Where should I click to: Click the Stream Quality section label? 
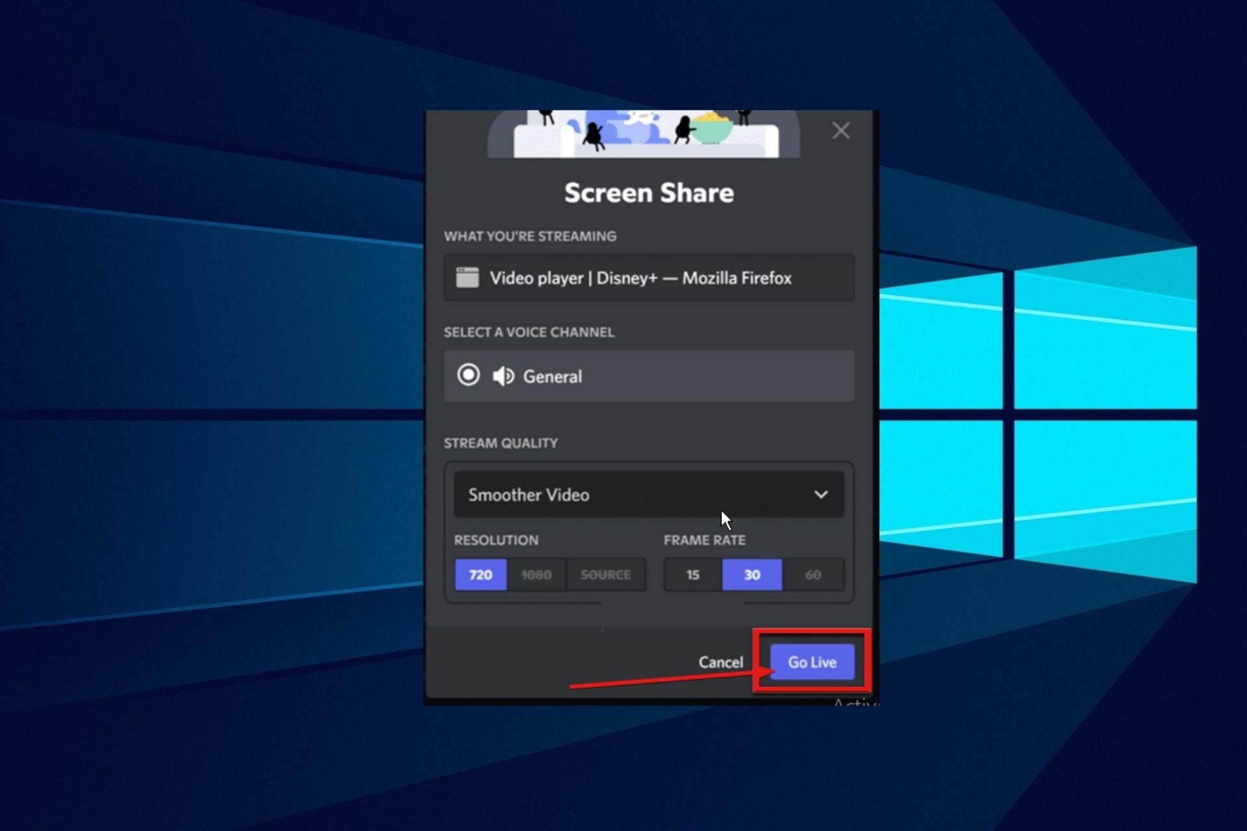tap(501, 443)
